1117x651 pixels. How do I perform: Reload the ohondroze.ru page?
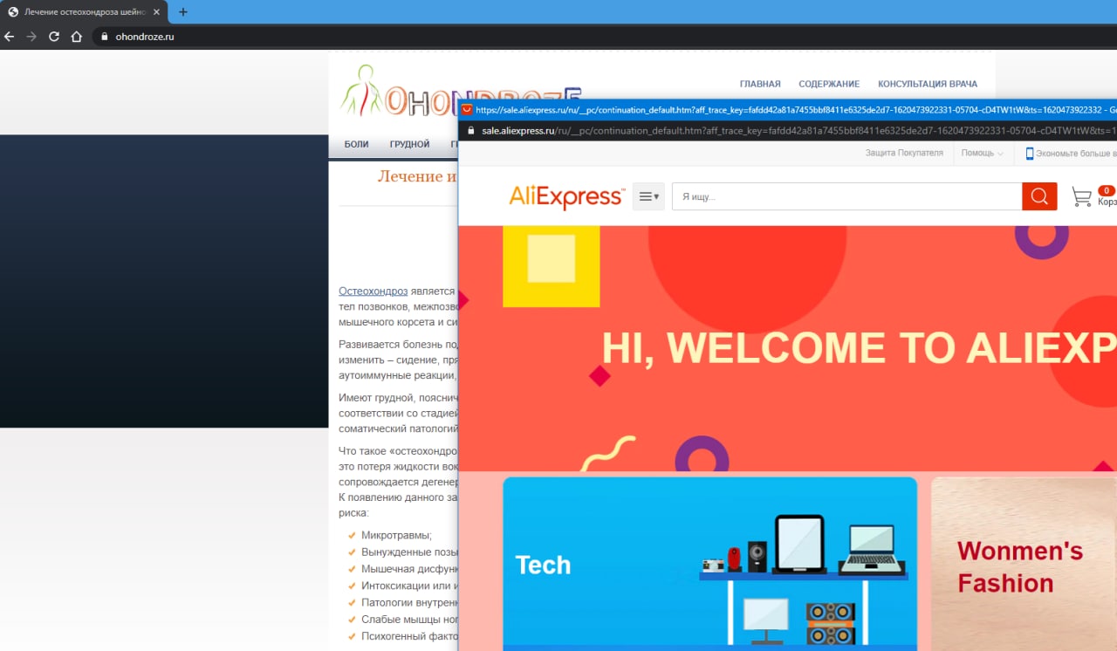[x=54, y=37]
